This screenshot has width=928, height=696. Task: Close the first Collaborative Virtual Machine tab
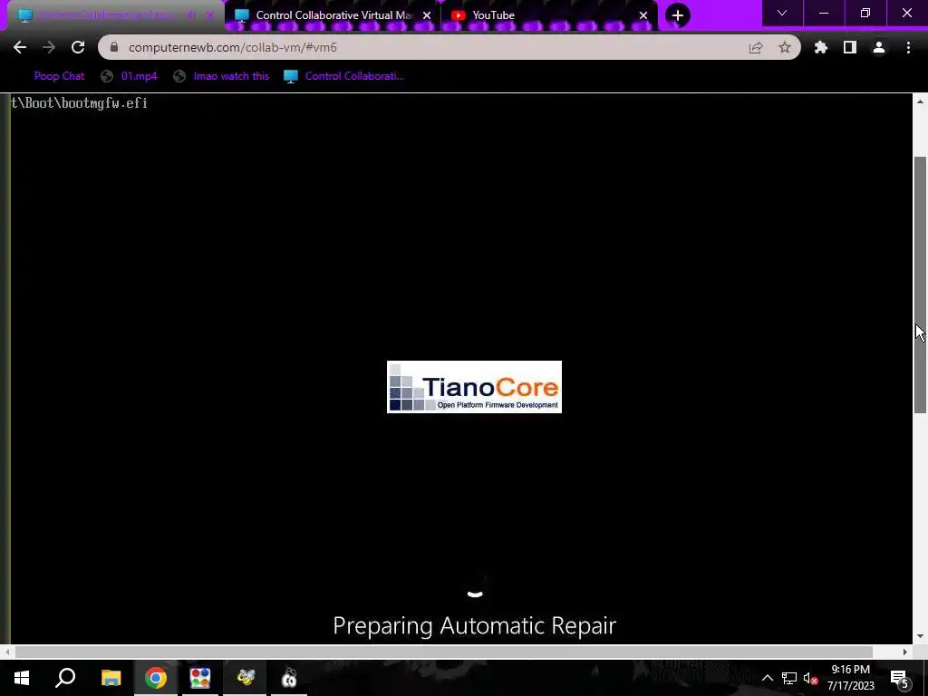pos(210,15)
